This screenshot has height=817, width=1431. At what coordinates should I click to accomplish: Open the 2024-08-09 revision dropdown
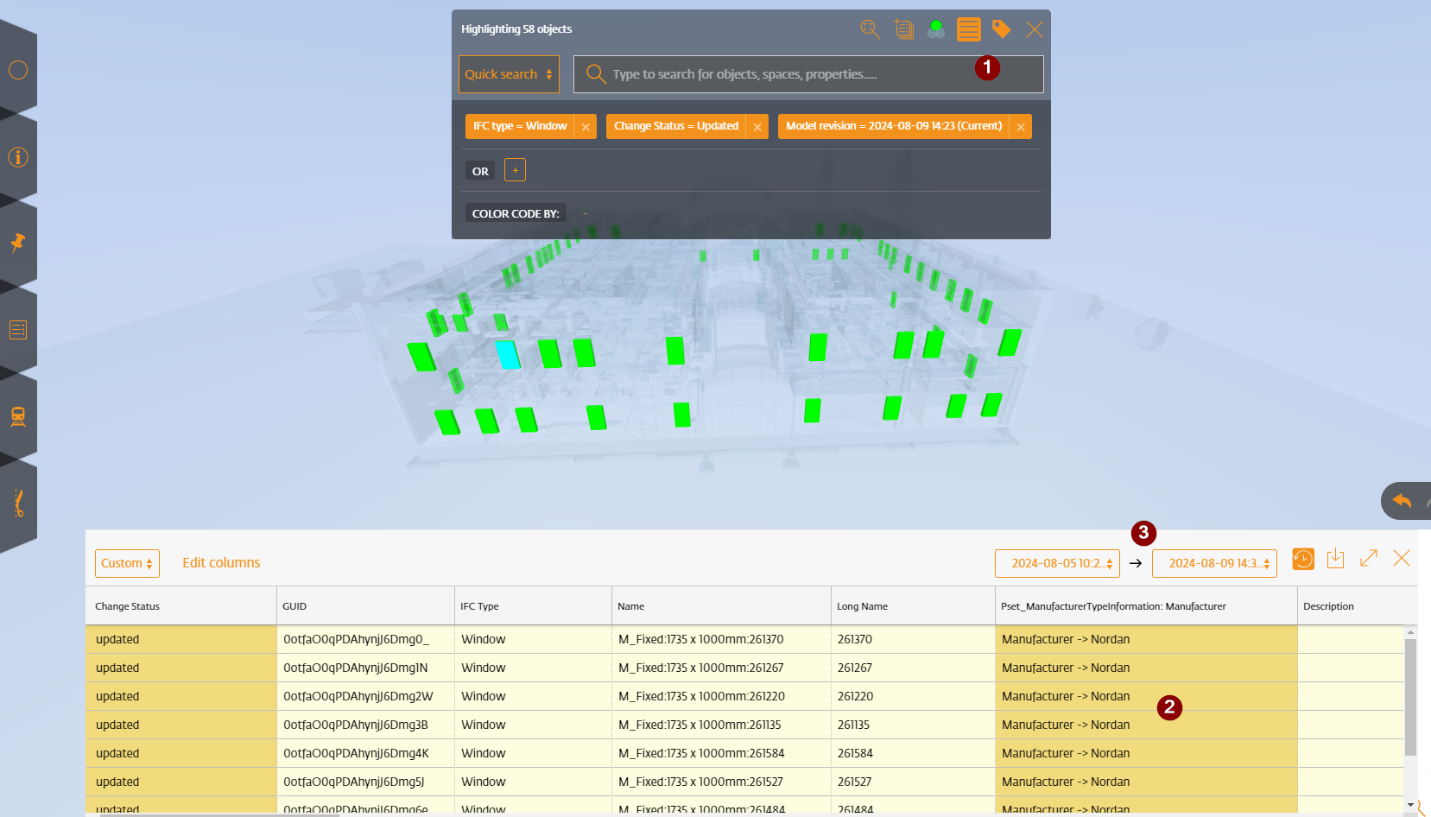(x=1214, y=563)
